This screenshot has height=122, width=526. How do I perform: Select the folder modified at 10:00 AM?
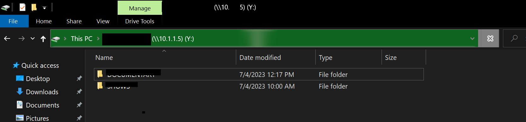click(x=259, y=86)
